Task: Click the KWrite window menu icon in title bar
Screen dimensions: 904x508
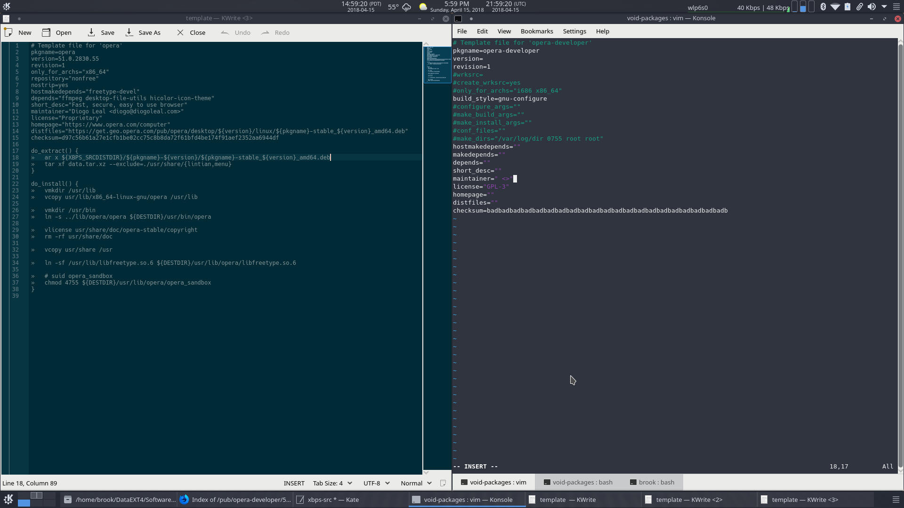Action: click(x=6, y=19)
